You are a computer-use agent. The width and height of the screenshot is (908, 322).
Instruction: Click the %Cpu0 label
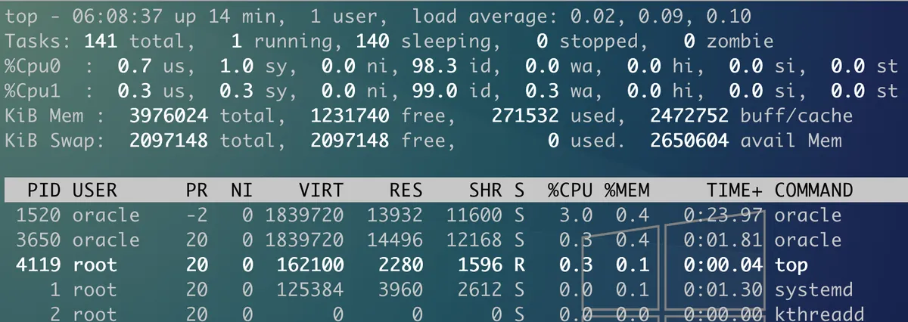[33, 67]
